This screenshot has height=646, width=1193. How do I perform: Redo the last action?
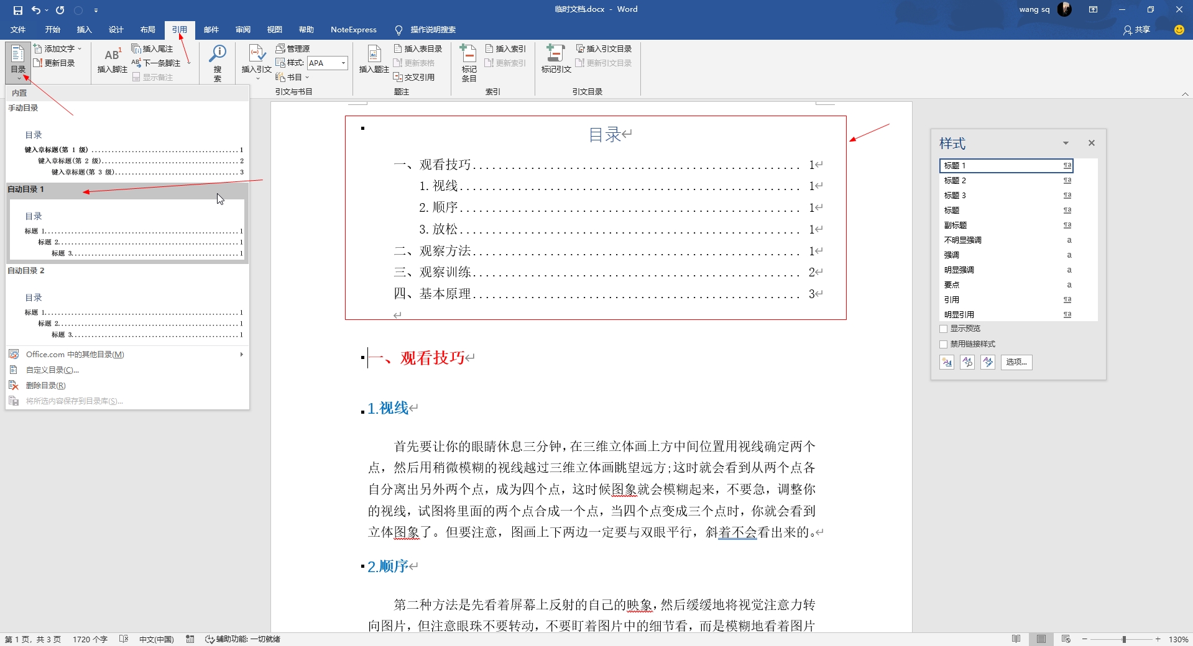(x=60, y=10)
